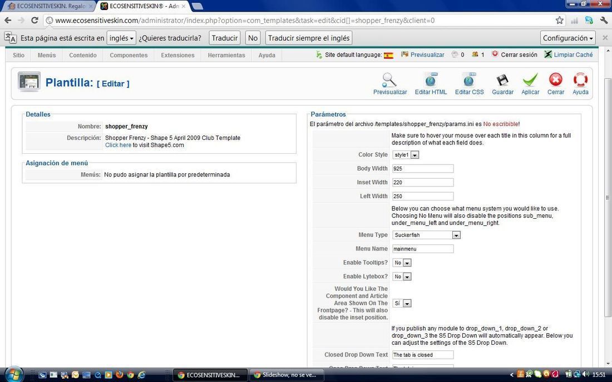612x382 pixels.
Task: Click the Limpiar Caché icon
Action: 548,54
